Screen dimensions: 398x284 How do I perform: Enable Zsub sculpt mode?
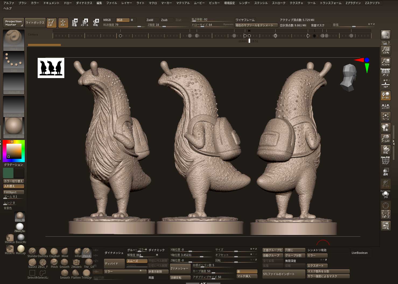pyautogui.click(x=164, y=20)
